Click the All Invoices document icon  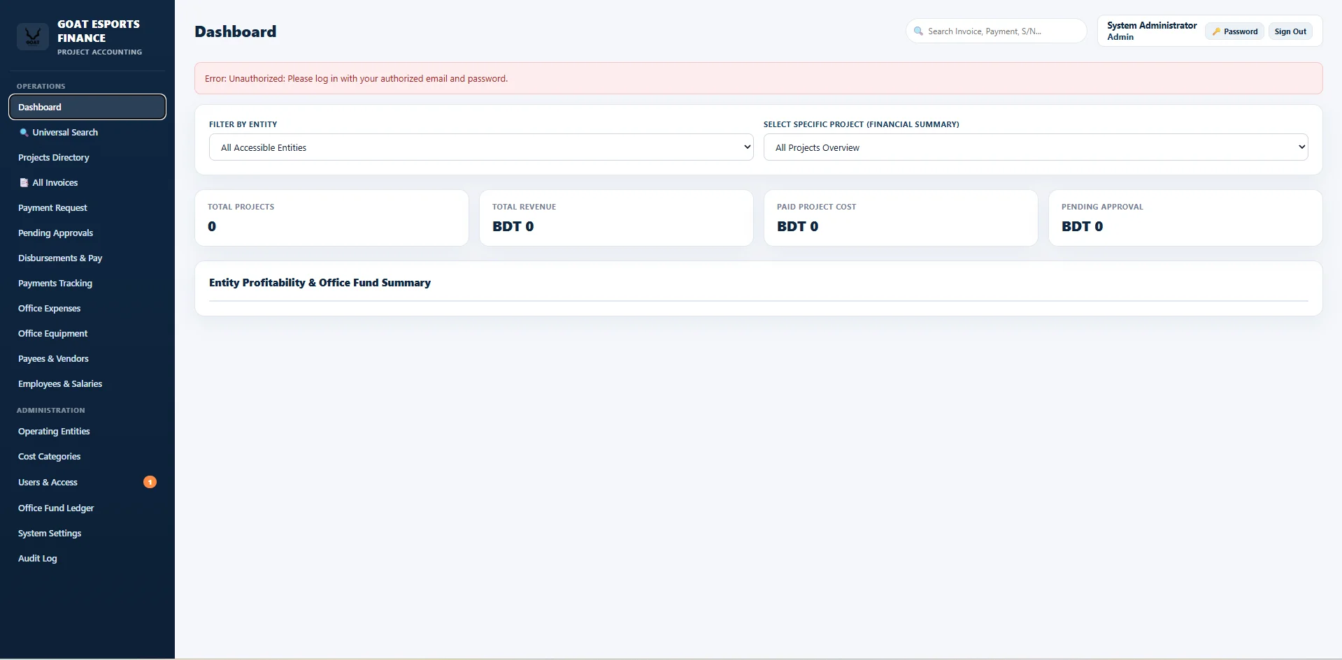click(24, 182)
